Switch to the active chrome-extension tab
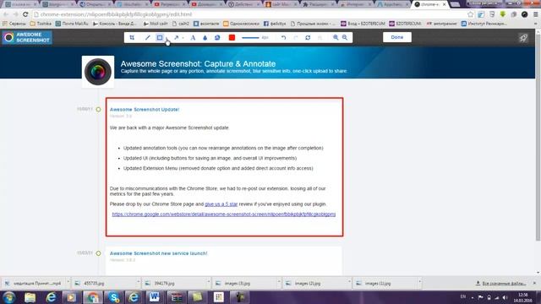This screenshot has width=541, height=304. (x=429, y=4)
